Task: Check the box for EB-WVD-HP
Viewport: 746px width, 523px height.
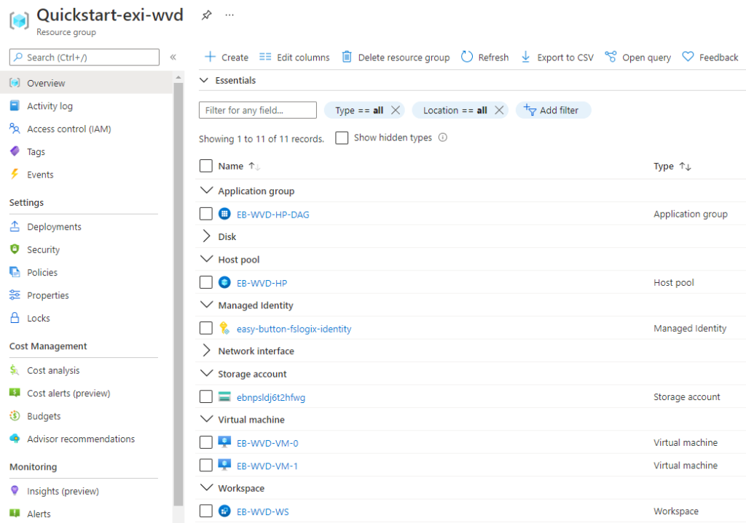Action: coord(206,282)
